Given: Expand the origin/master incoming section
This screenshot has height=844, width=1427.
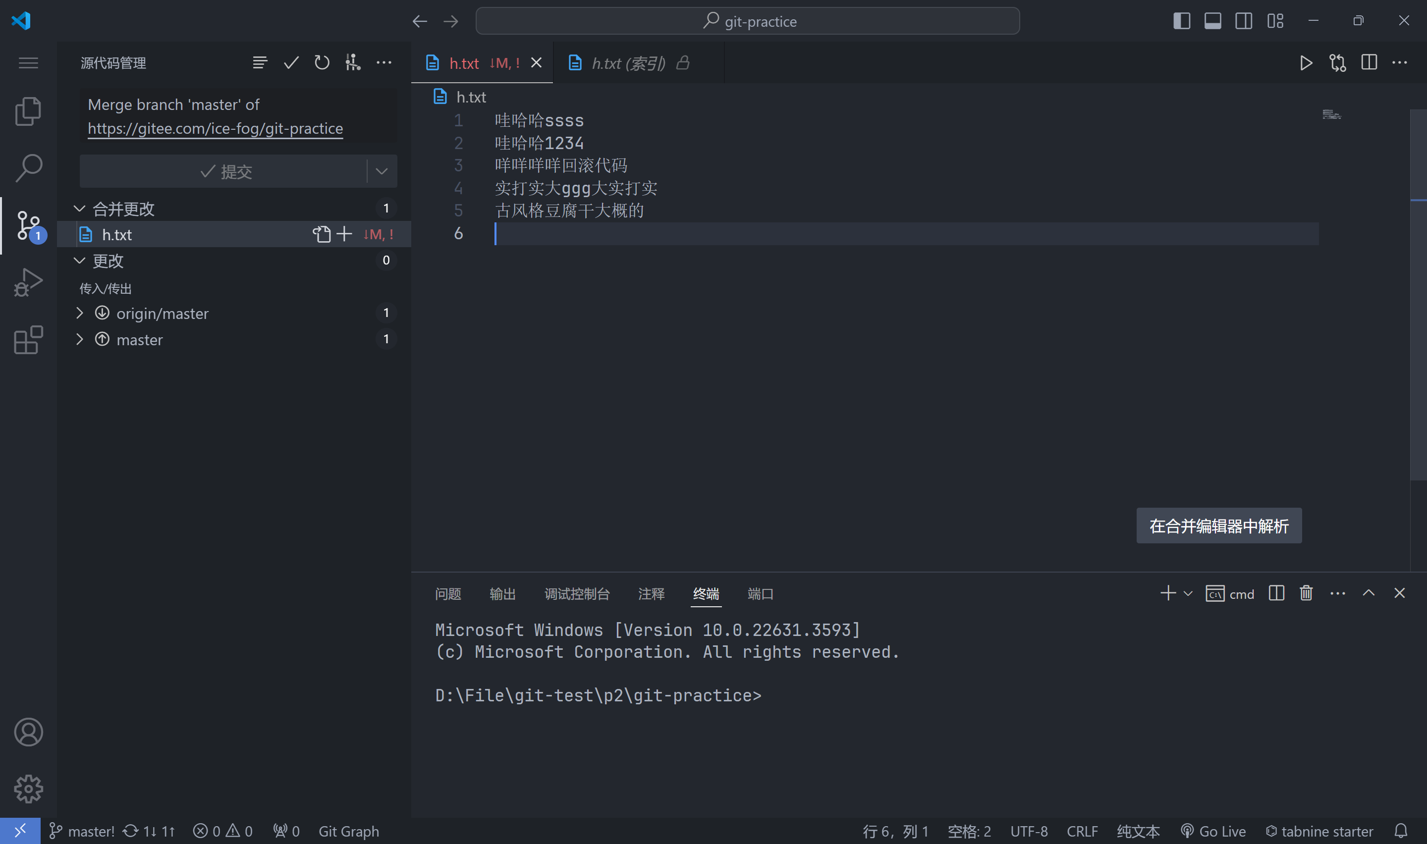Looking at the screenshot, I should click(x=80, y=314).
